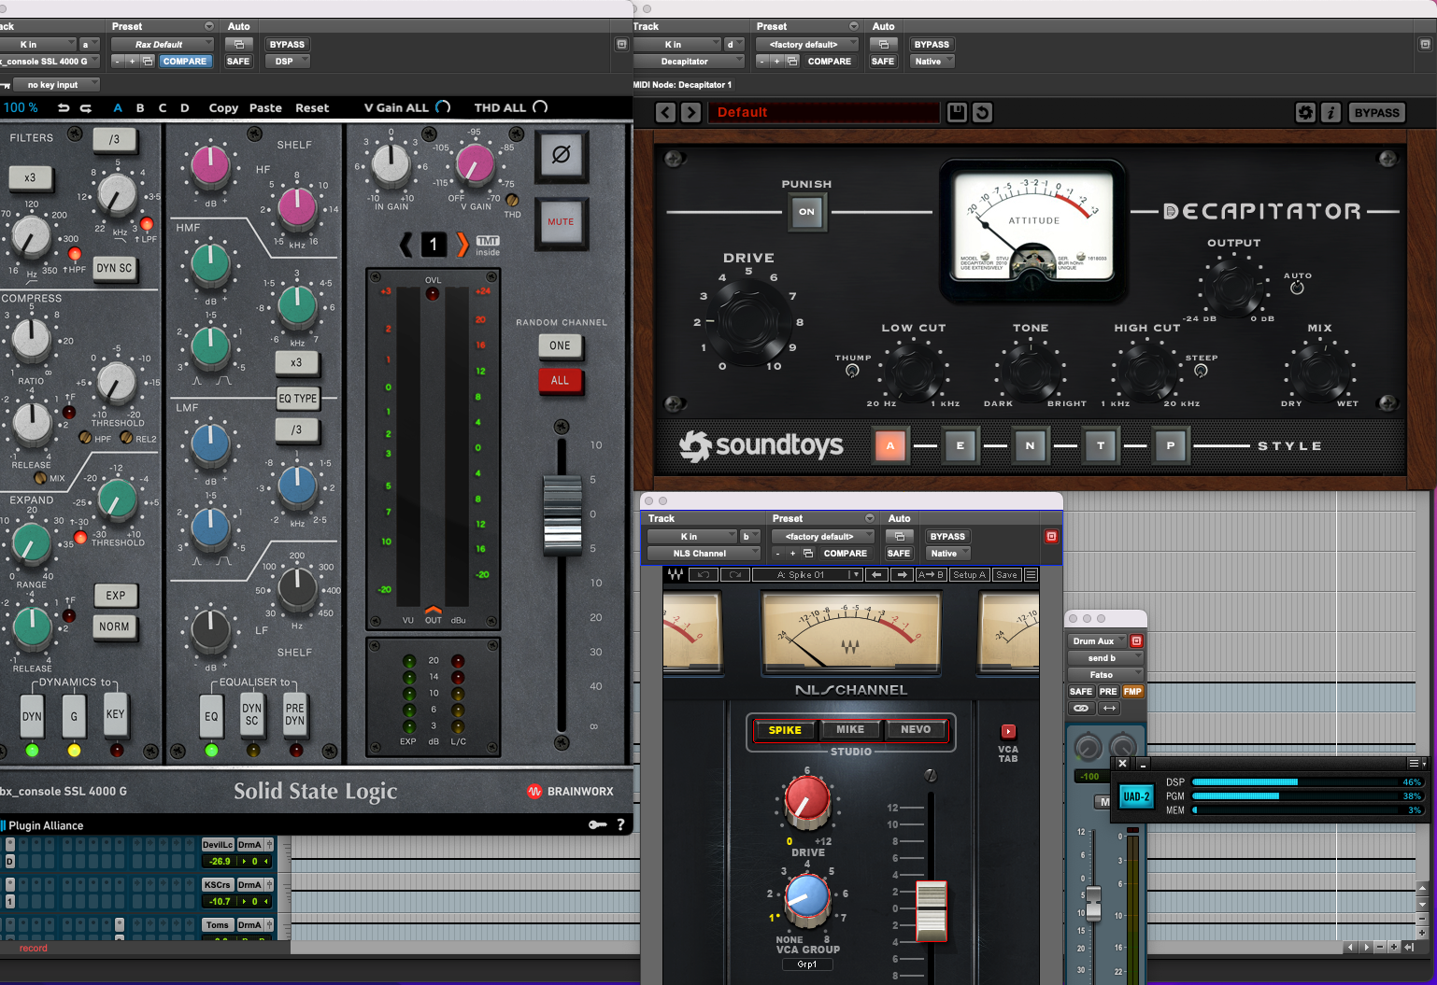The image size is (1437, 985).
Task: Click the automation enable icon in Decapitator header
Action: pyautogui.click(x=883, y=44)
